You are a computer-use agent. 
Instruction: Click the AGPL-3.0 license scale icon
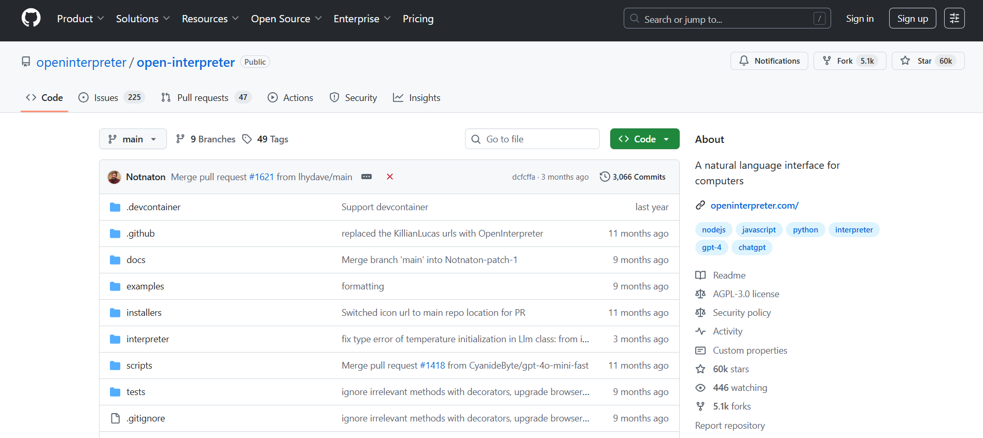pyautogui.click(x=700, y=294)
